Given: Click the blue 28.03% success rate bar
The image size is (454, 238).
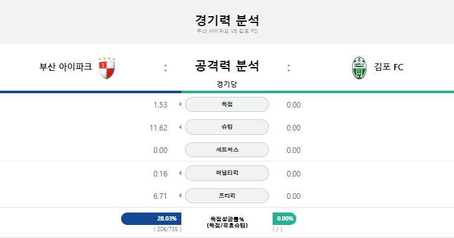Looking at the screenshot, I should (151, 219).
